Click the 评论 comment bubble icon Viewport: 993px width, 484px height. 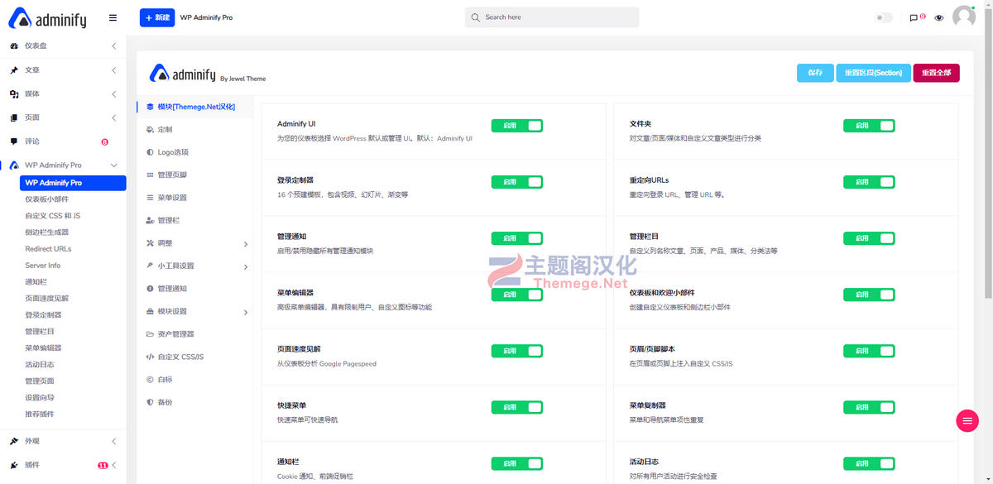(x=14, y=141)
